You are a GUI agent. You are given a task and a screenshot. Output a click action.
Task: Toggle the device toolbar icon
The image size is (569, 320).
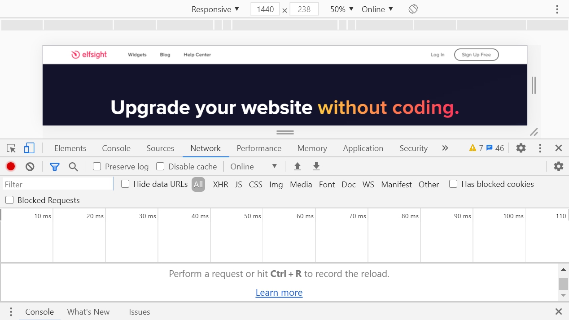pos(29,148)
